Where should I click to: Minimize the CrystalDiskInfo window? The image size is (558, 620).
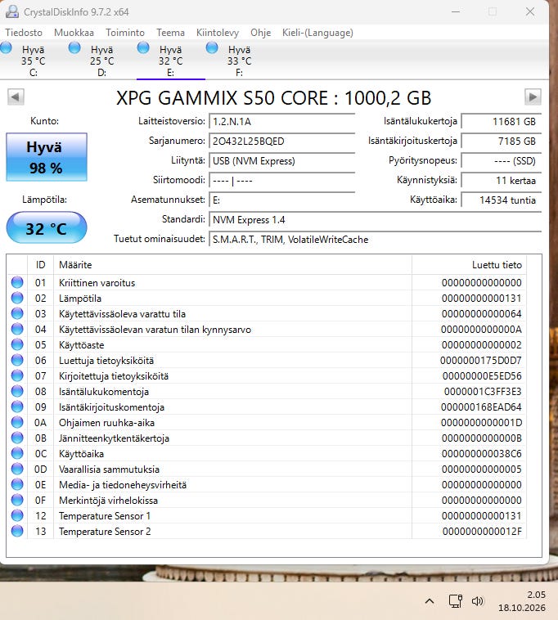point(456,12)
